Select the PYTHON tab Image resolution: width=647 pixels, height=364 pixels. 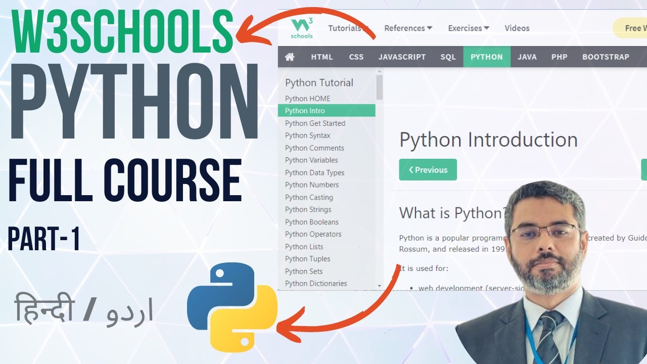(x=487, y=57)
